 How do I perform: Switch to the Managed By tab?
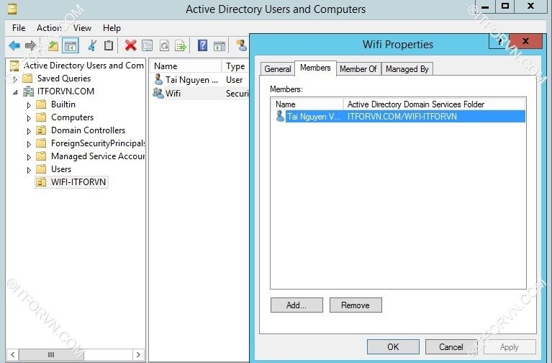click(x=407, y=69)
